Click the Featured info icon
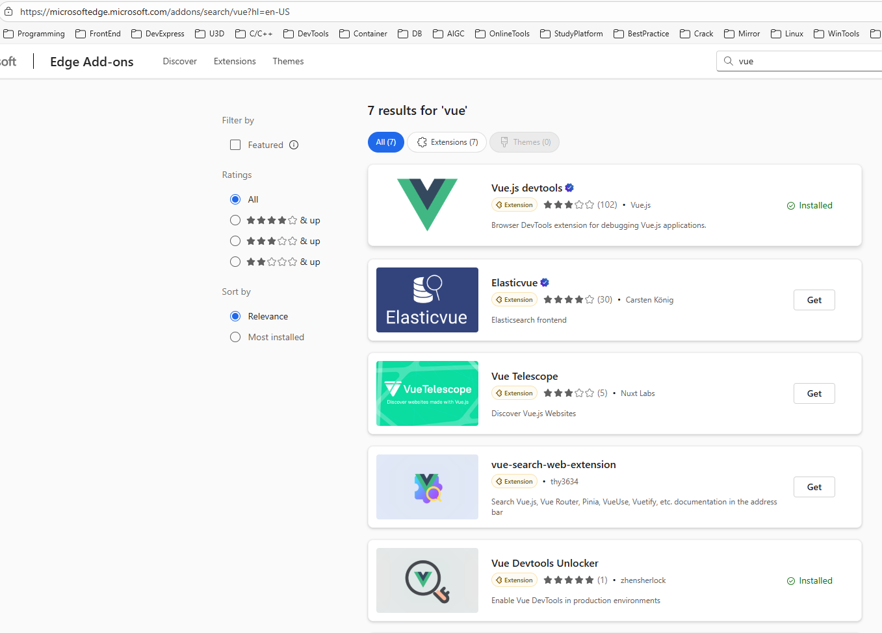This screenshot has height=633, width=882. pos(294,145)
